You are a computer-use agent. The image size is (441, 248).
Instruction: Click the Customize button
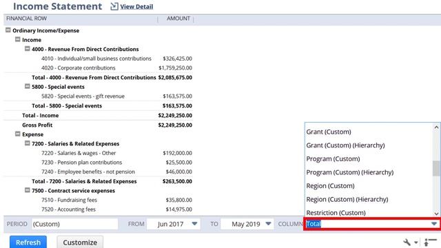pos(80,242)
